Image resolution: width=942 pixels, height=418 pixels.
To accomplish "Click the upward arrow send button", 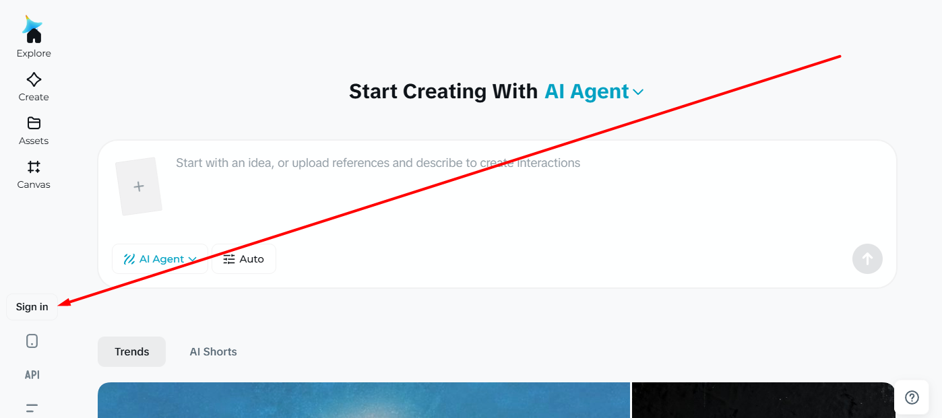I will click(x=867, y=258).
